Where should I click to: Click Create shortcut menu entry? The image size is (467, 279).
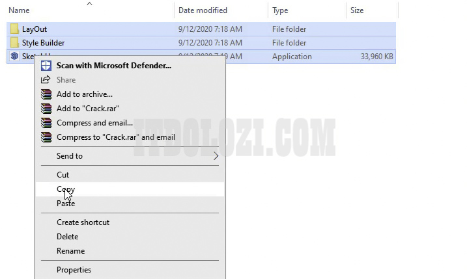(x=83, y=222)
